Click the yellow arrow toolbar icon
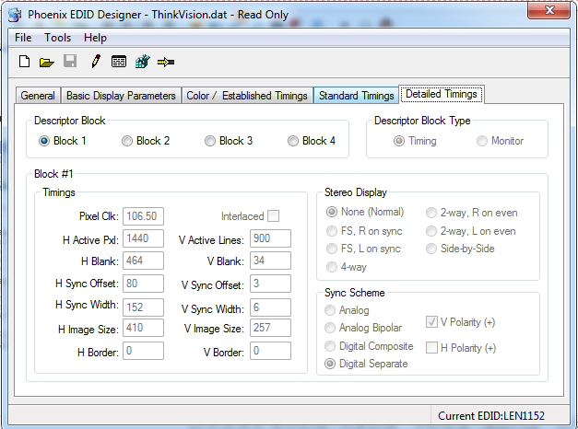 [x=167, y=62]
